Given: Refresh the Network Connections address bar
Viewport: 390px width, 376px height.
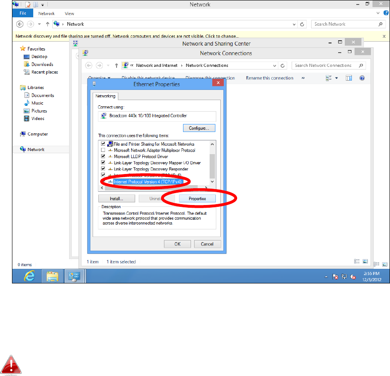Looking at the screenshot, I should click(x=283, y=66).
